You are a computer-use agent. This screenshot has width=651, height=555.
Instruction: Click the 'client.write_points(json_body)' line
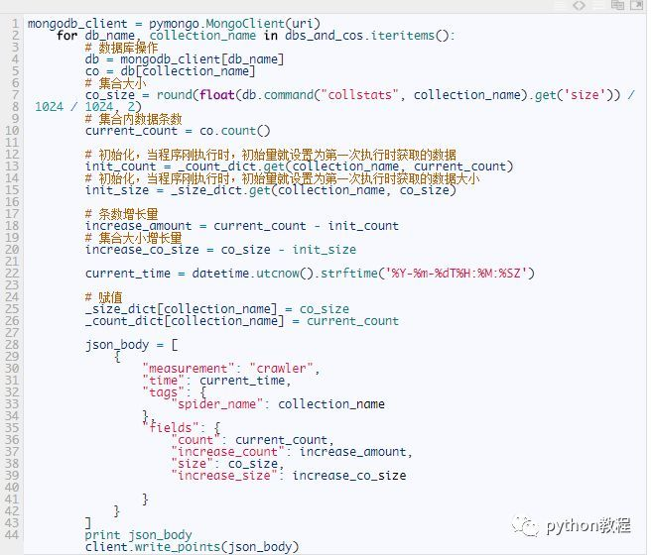(193, 547)
